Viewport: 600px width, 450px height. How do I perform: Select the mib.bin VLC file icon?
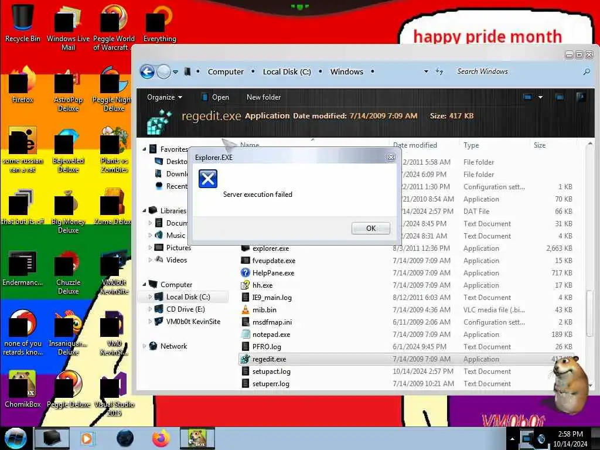coord(246,309)
